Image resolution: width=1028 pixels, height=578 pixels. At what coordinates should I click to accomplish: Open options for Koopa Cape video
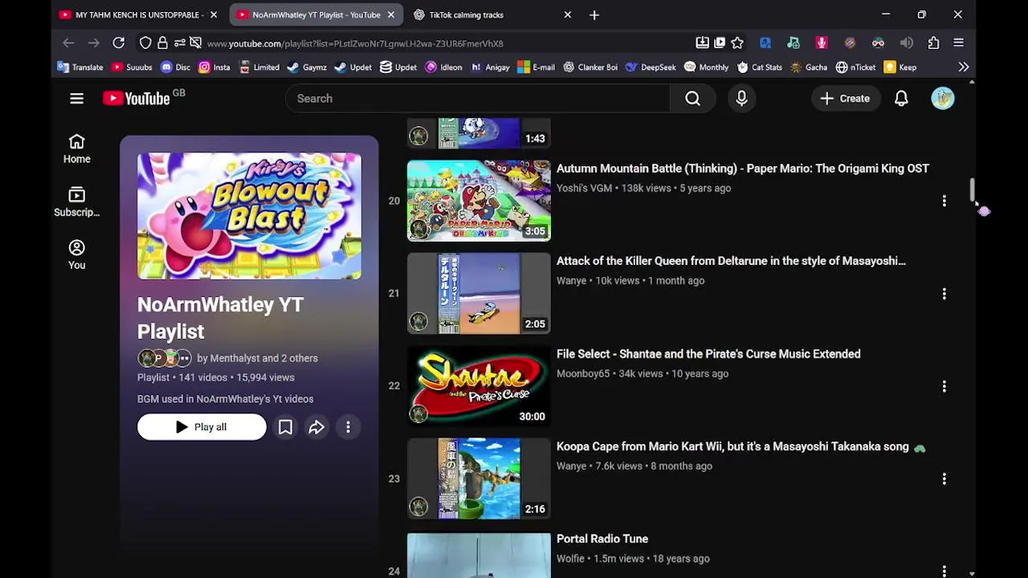944,479
